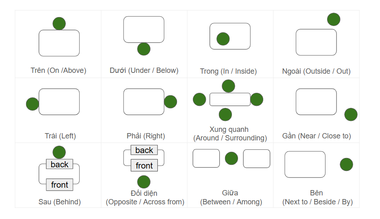Select the green circle inside the Trong rectangle
380x219 pixels.
coord(223,39)
